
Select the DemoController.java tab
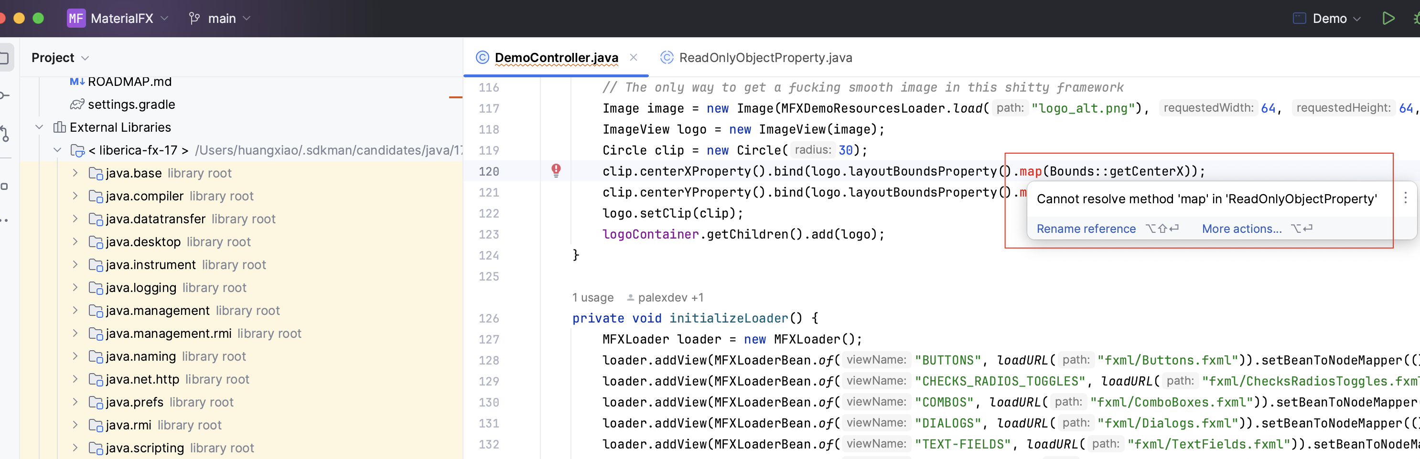[555, 57]
